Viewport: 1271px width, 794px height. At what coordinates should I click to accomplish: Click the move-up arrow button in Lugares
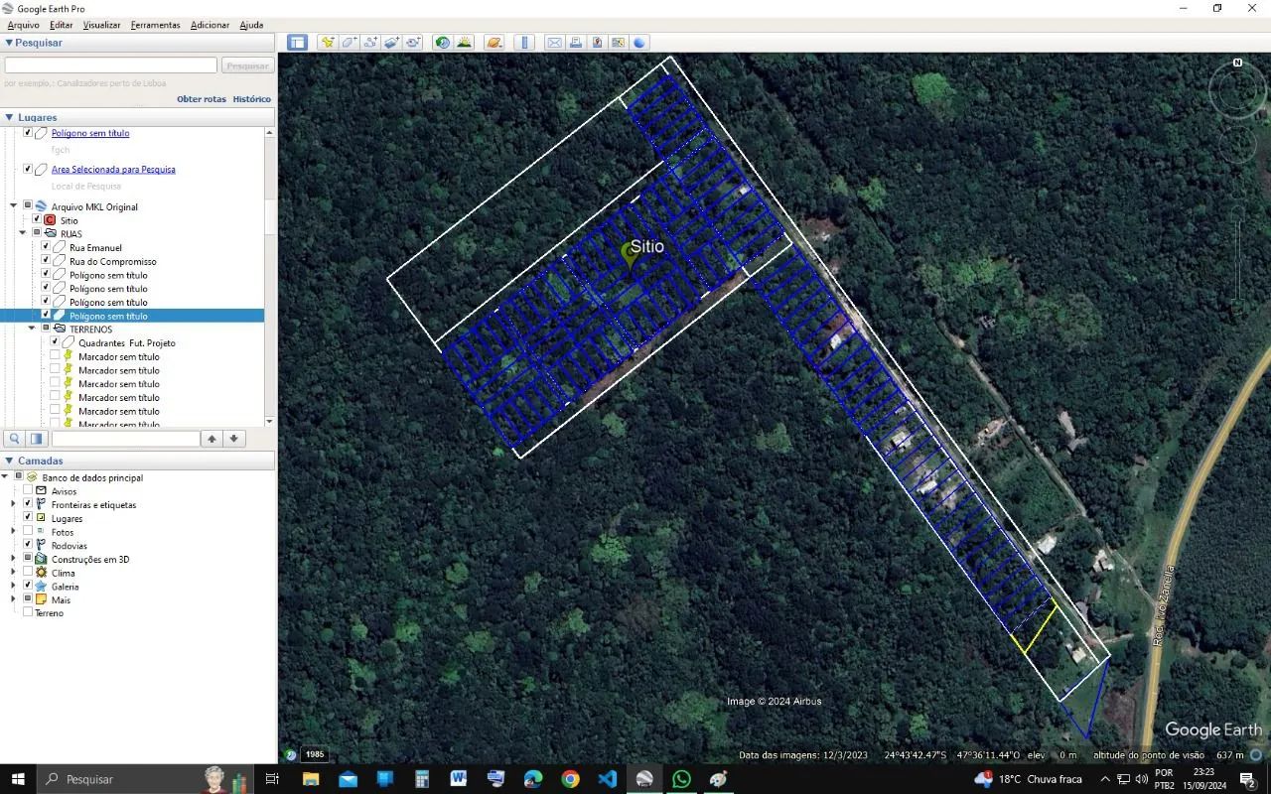coord(212,439)
